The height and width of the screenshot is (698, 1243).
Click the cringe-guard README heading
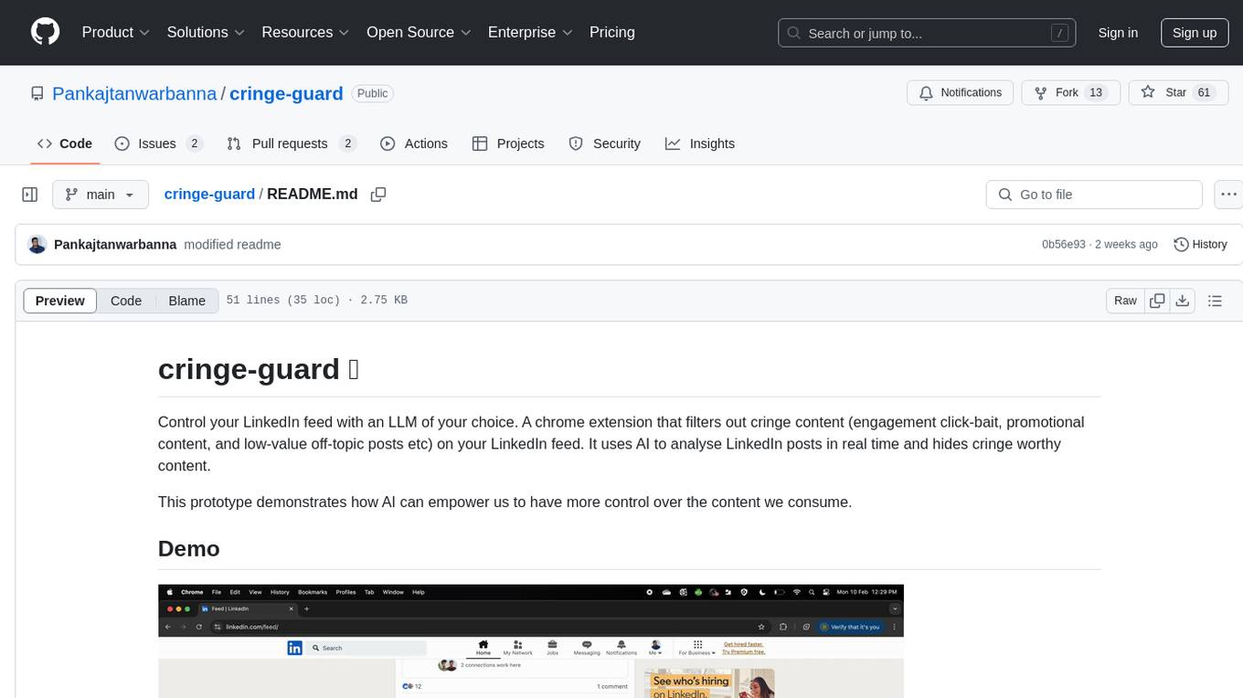tap(259, 369)
